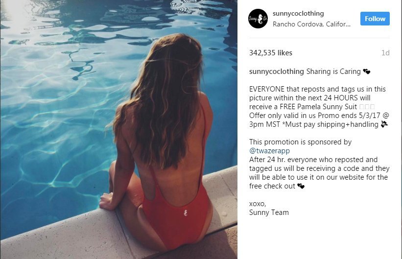The height and width of the screenshot is (259, 402).
Task: Open the sunnycoclothing seahorse profile avatar
Action: pos(258,19)
